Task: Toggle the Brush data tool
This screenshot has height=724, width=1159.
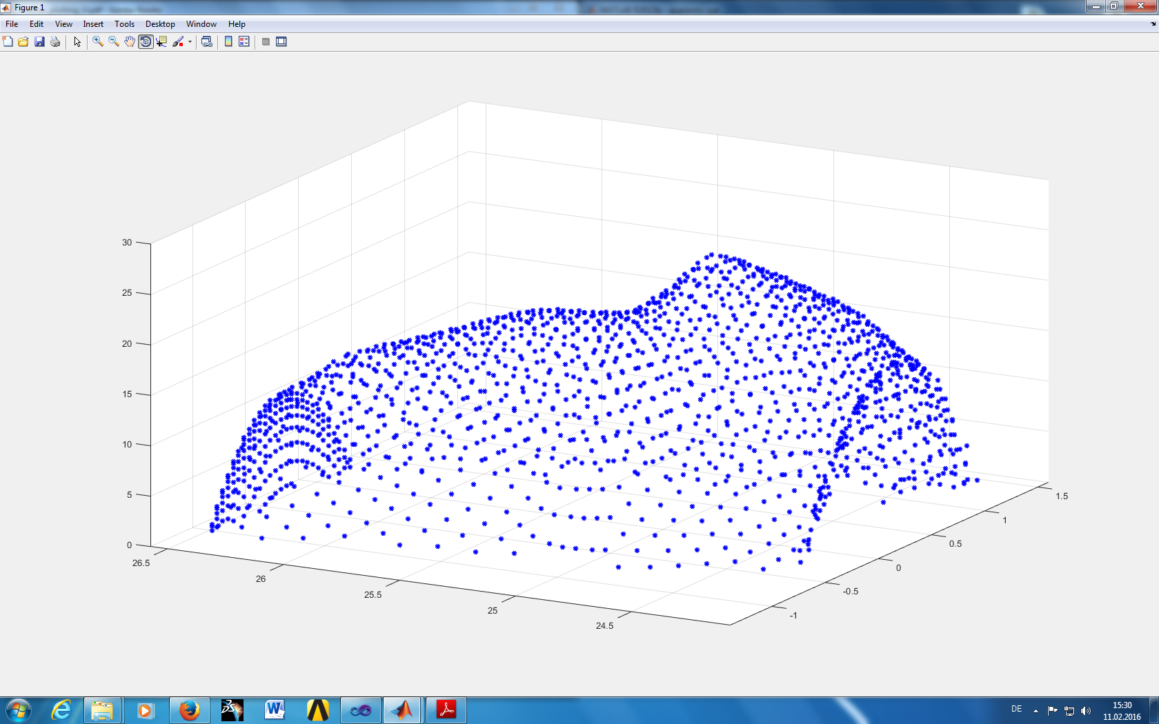Action: click(x=178, y=42)
